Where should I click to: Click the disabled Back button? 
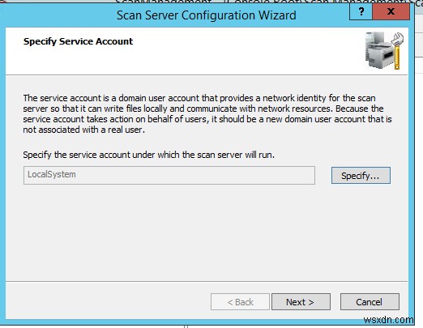(240, 301)
